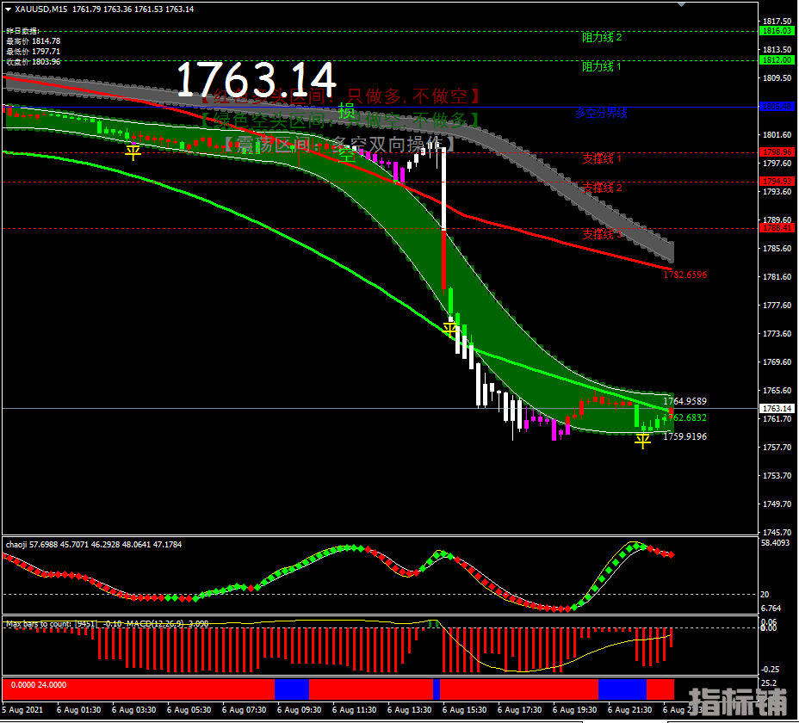Click the 最高价 1814.78 line

point(33,41)
